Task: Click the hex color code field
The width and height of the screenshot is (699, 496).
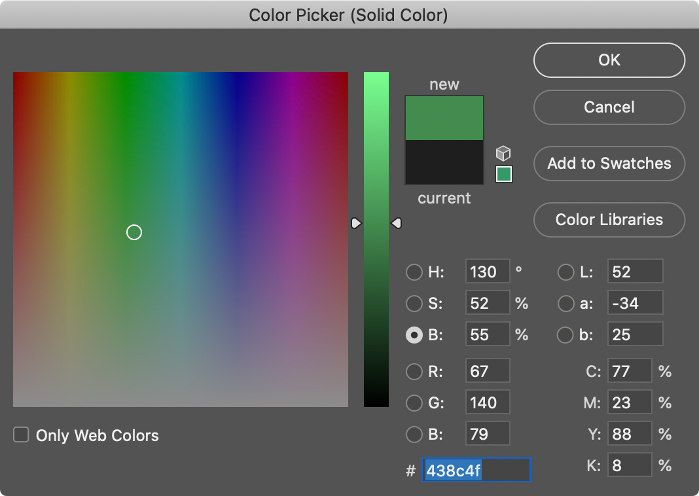Action: [x=476, y=470]
